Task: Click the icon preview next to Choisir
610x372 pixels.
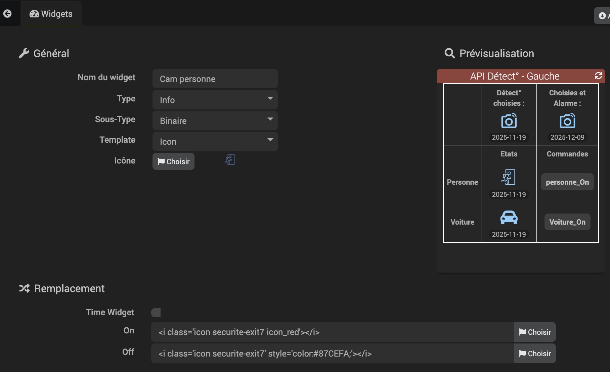Action: click(230, 160)
